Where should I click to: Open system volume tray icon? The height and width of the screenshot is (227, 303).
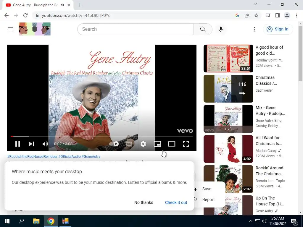[265, 221]
